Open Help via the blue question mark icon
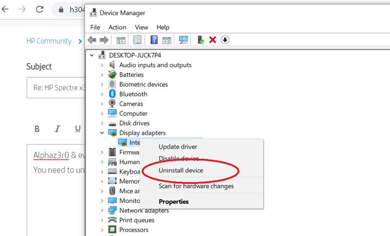This screenshot has width=390, height=236. 154,40
